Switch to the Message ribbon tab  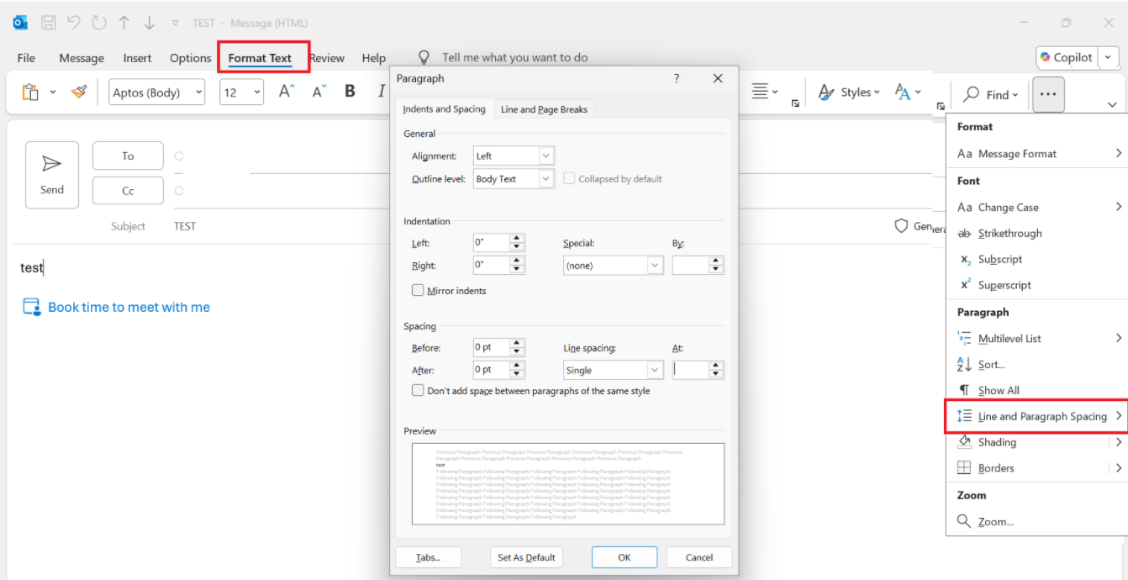click(x=82, y=58)
